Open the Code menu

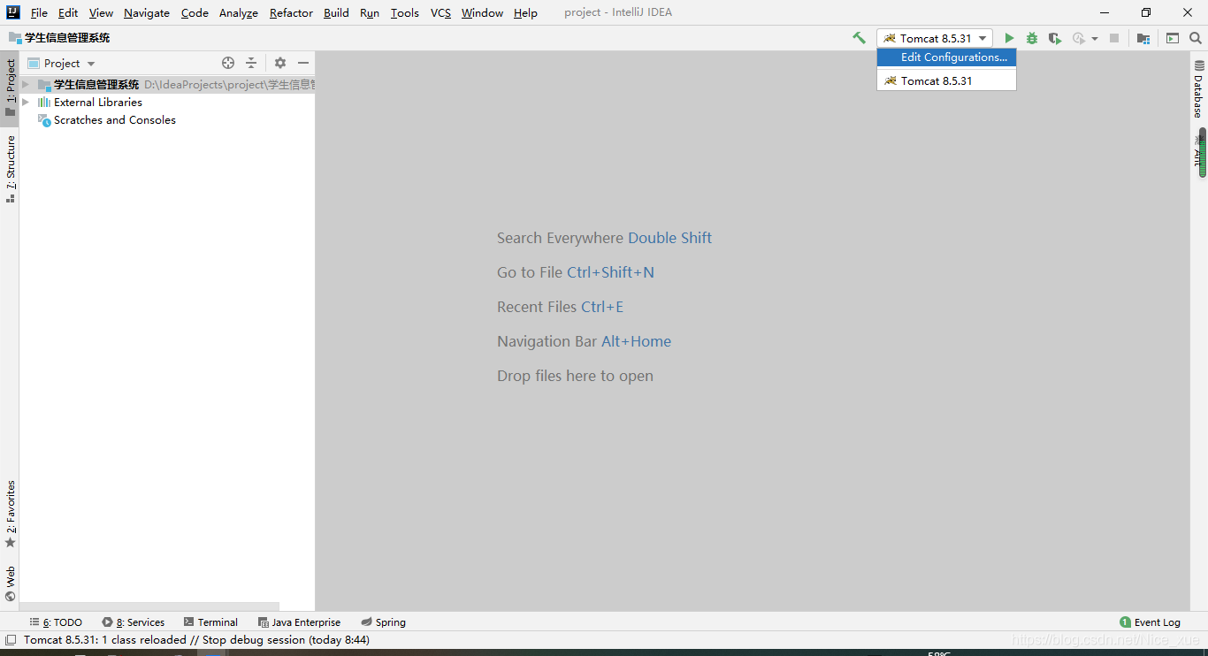[195, 12]
